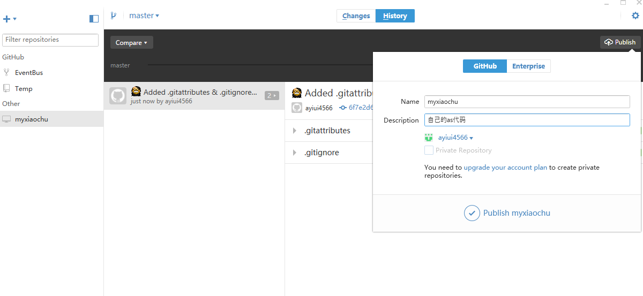Open the add repository plus menu

pos(10,19)
